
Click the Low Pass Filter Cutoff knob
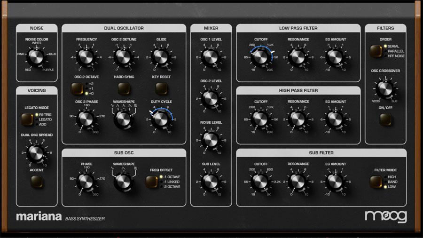click(x=260, y=57)
